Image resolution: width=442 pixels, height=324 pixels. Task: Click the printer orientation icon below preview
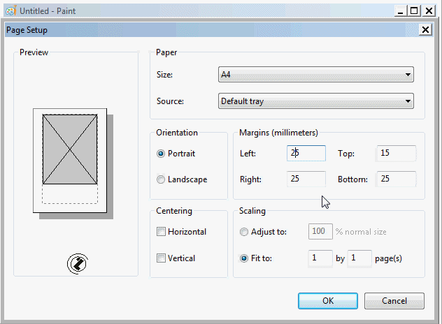coord(77,263)
